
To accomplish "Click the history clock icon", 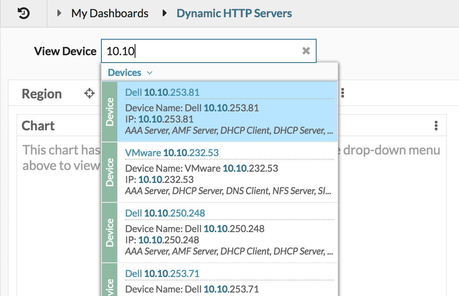I will pyautogui.click(x=24, y=13).
